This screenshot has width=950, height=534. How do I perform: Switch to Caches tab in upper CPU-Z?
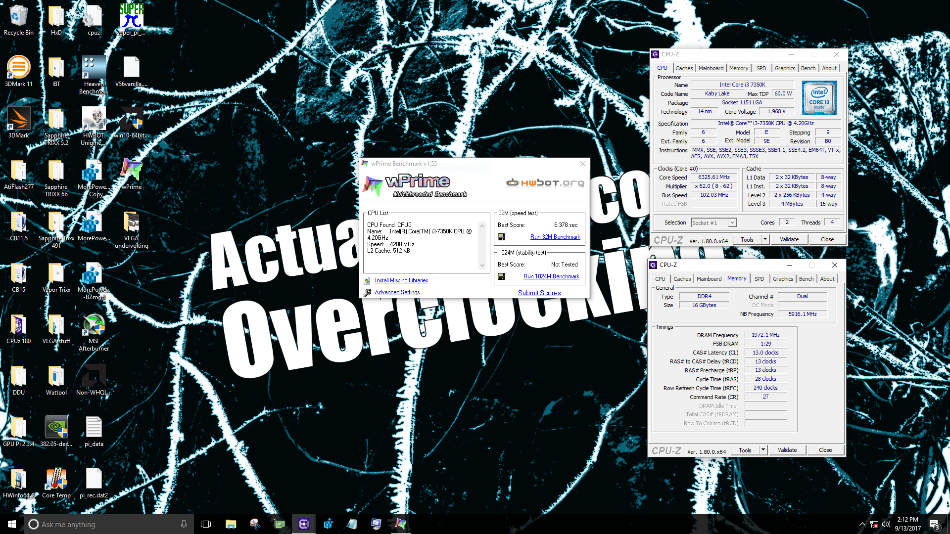point(684,68)
